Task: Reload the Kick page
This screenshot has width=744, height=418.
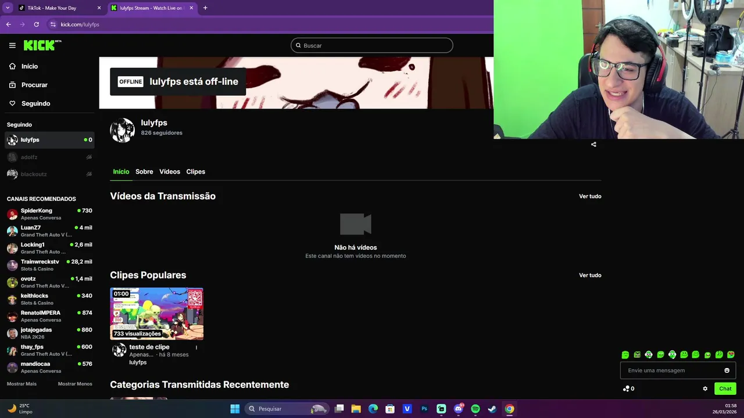Action: click(36, 24)
